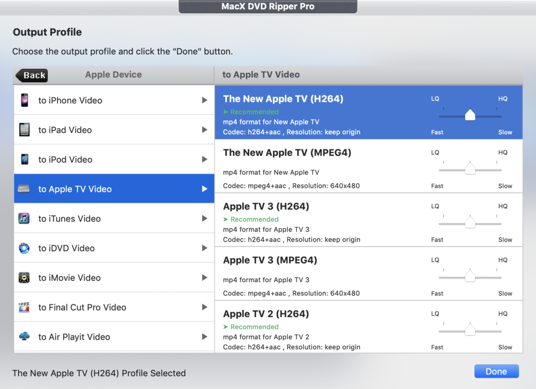Choose The New Apple TV (MPEG4) profile
Viewport: 536px width, 389px height.
(369, 166)
